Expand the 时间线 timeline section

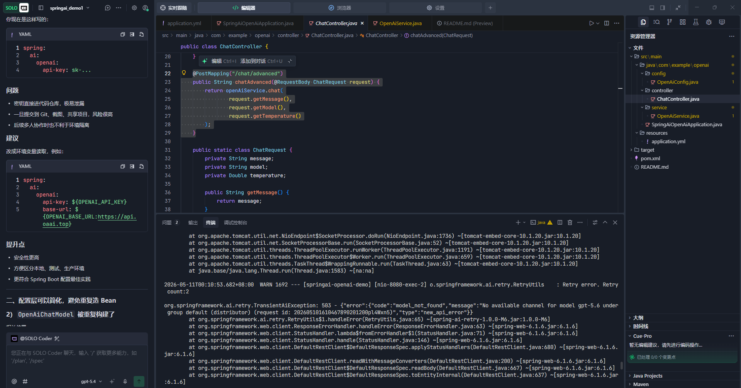[x=641, y=326]
